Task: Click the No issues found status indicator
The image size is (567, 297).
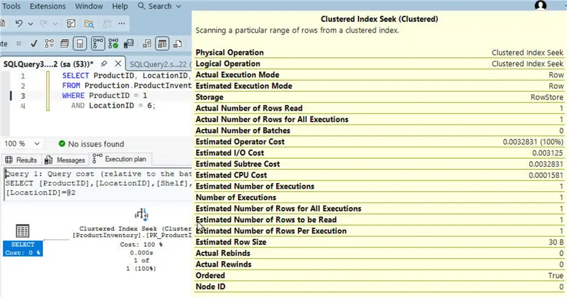Action: pyautogui.click(x=91, y=144)
